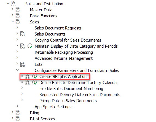Viewport: 156px width, 122px height.
Task: Open documentation icon for Master Data
Action: coord(18,10)
